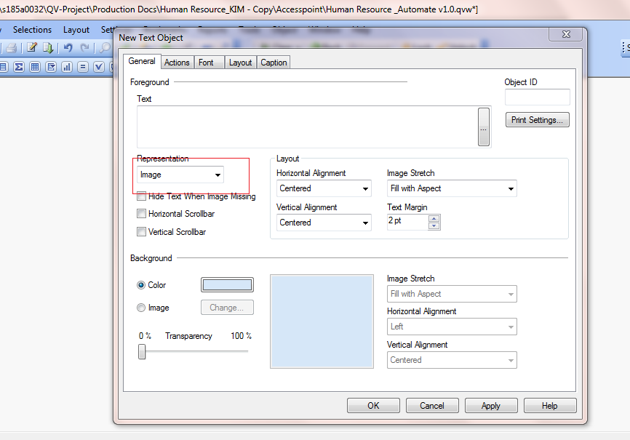Close the New Text Object dialog
The height and width of the screenshot is (440, 630).
click(566, 35)
